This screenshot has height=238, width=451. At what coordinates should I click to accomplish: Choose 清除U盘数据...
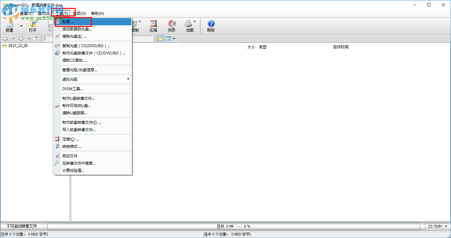click(x=92, y=113)
